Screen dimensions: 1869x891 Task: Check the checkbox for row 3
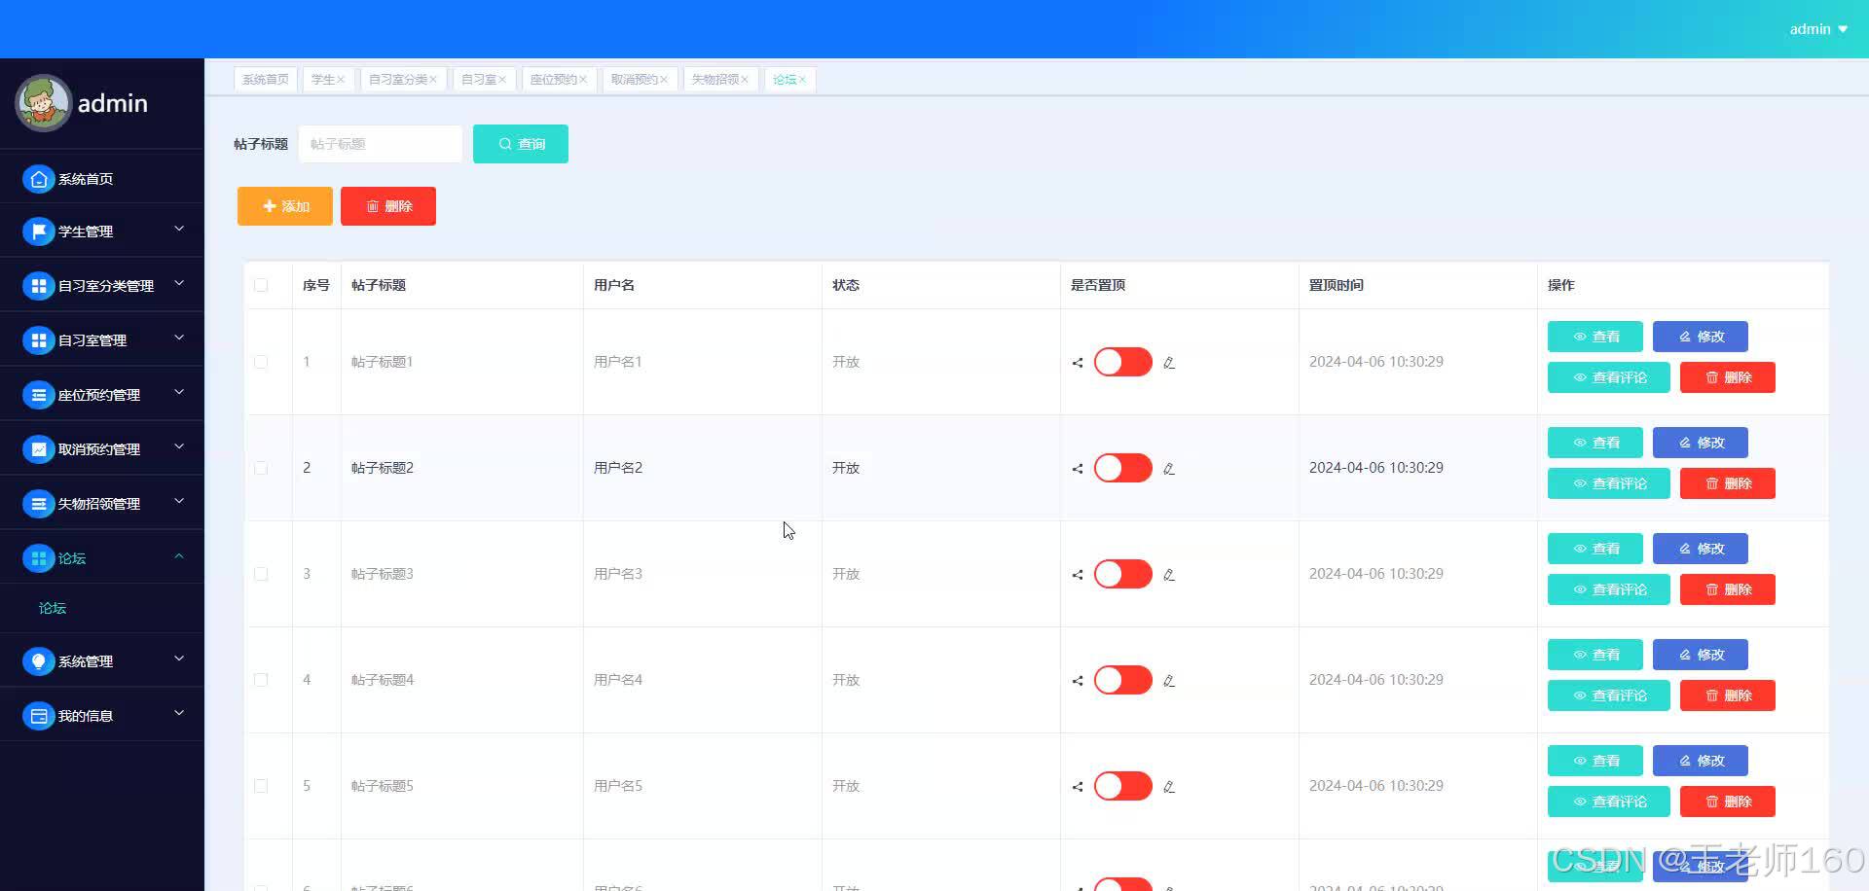point(261,574)
